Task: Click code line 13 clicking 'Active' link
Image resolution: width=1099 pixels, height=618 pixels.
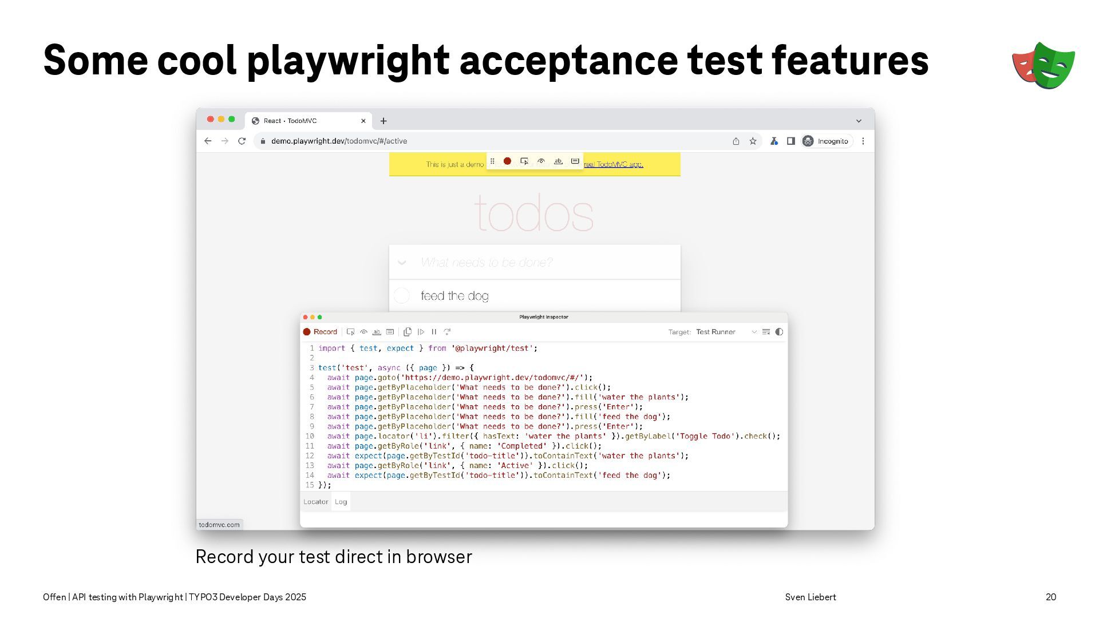Action: click(457, 466)
